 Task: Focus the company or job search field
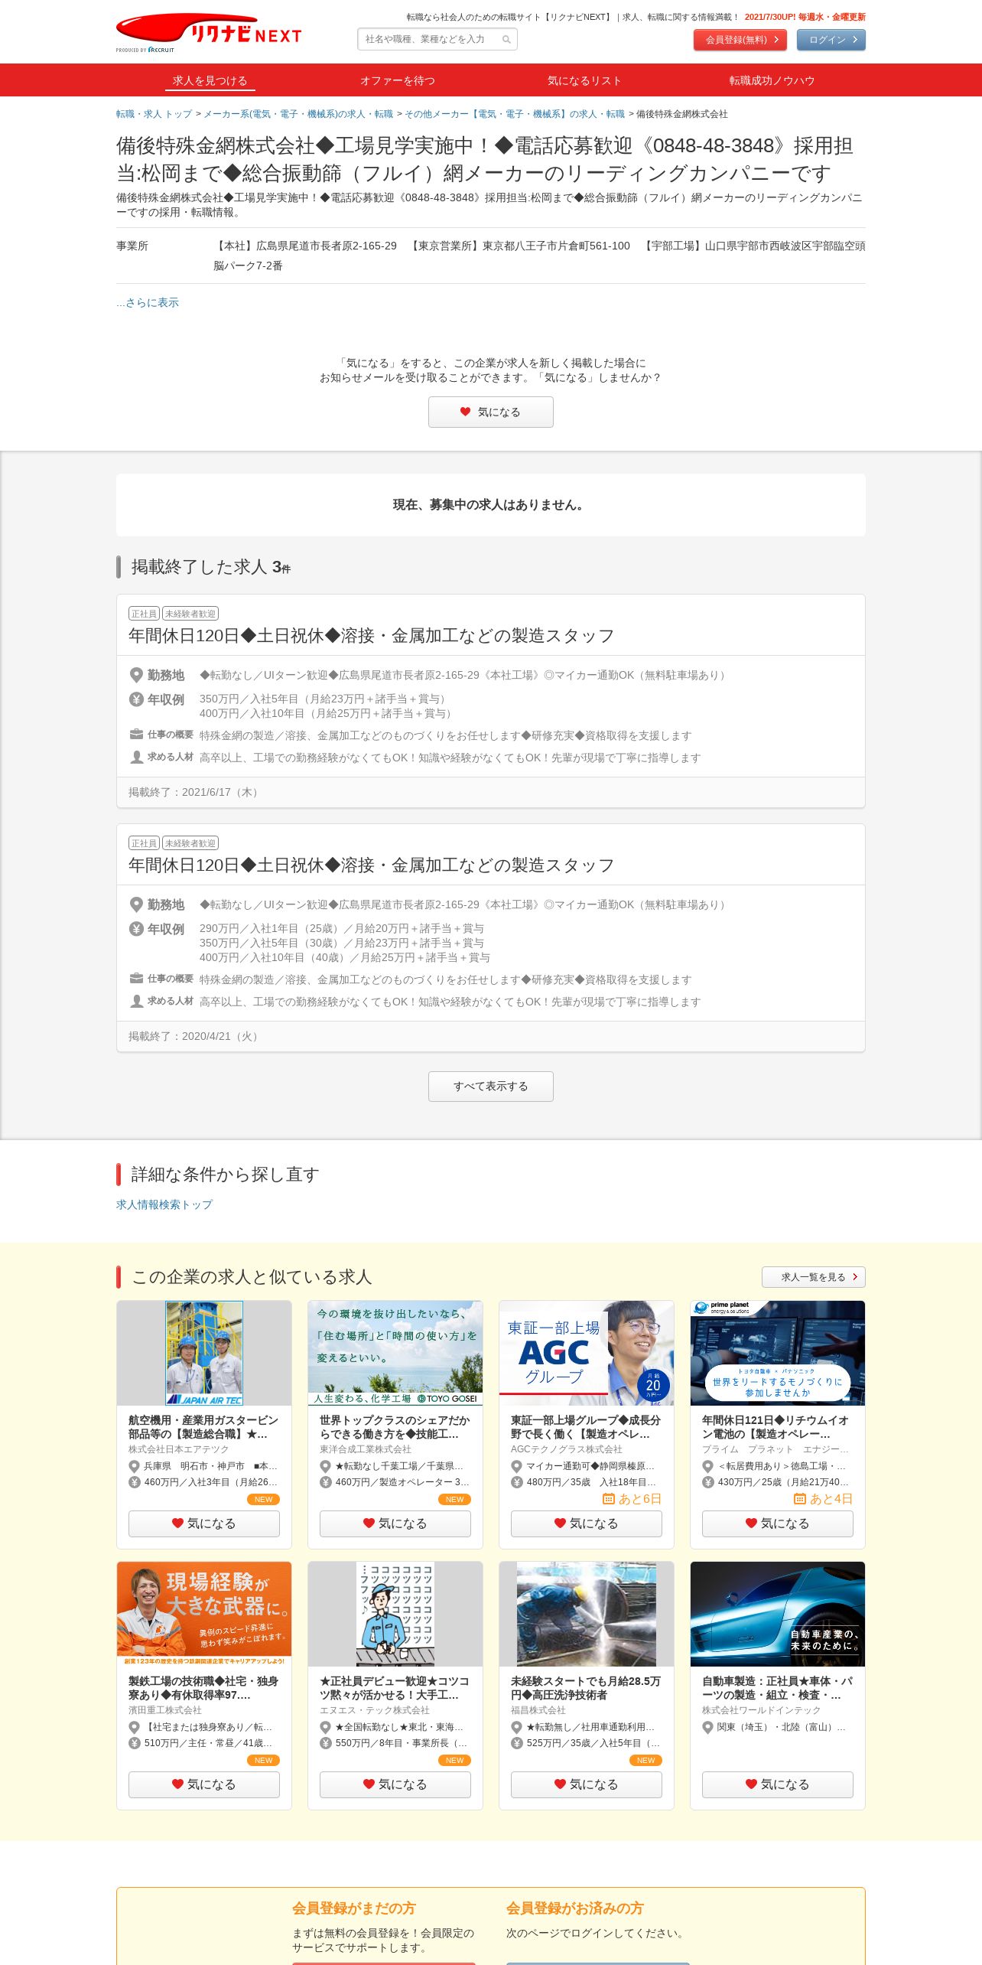coord(437,39)
